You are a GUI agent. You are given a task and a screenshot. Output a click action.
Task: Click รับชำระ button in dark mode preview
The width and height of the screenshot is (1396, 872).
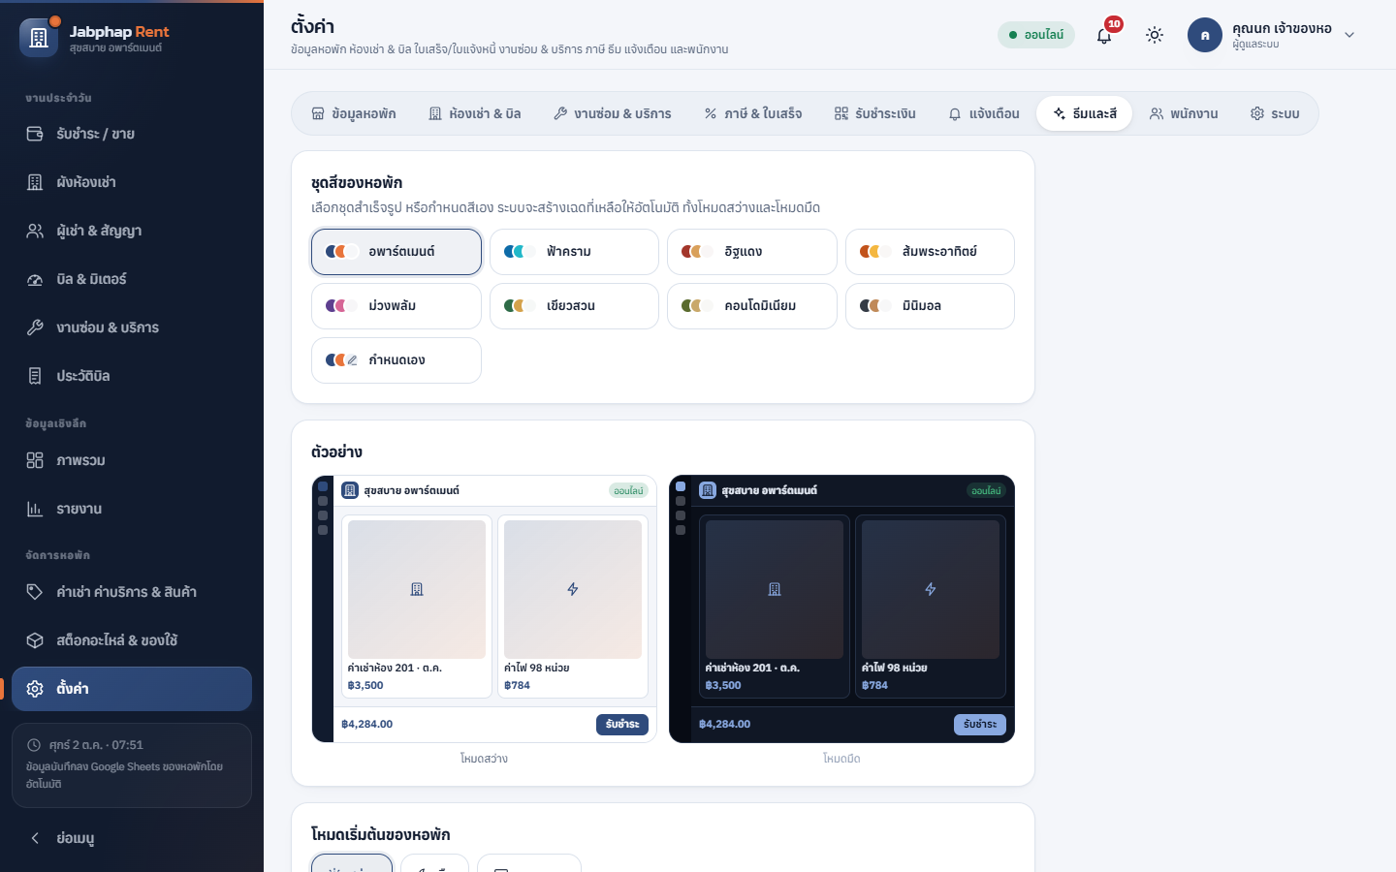coord(980,725)
